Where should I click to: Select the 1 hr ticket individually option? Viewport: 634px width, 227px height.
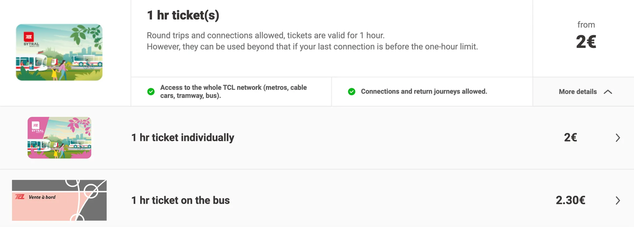pyautogui.click(x=183, y=138)
